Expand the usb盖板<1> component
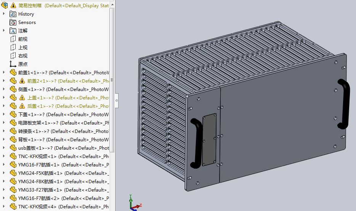 (x=4, y=148)
